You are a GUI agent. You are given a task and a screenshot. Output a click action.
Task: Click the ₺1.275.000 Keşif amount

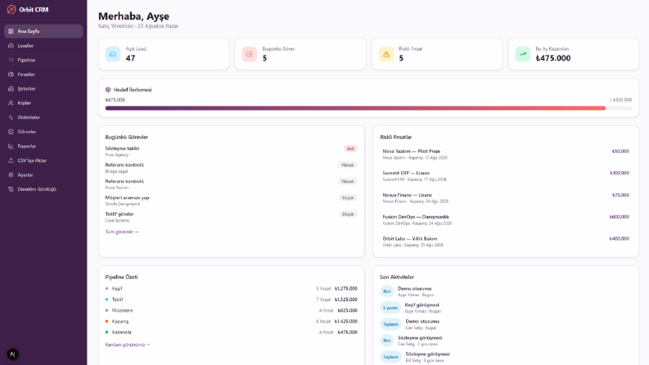(x=345, y=289)
